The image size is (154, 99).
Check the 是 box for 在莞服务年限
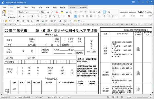click(137, 48)
